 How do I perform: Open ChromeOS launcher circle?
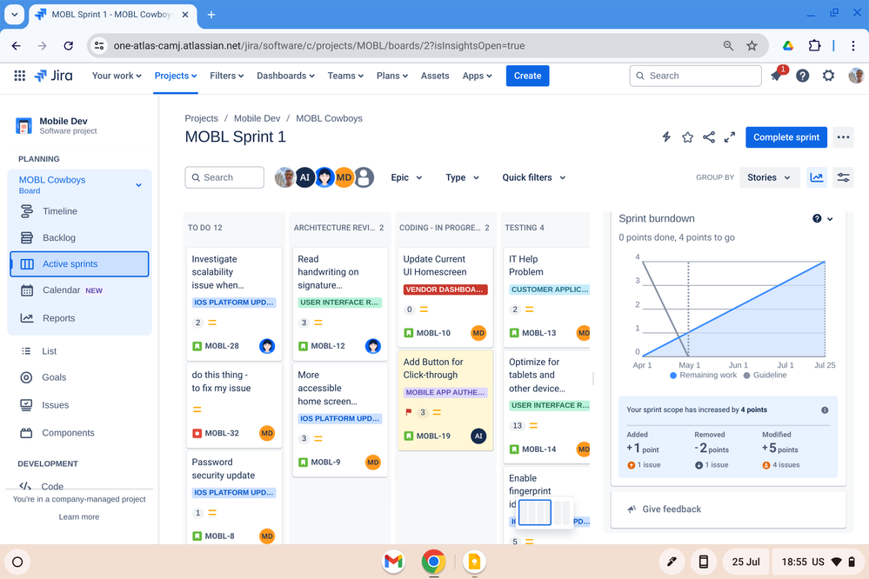coord(17,562)
